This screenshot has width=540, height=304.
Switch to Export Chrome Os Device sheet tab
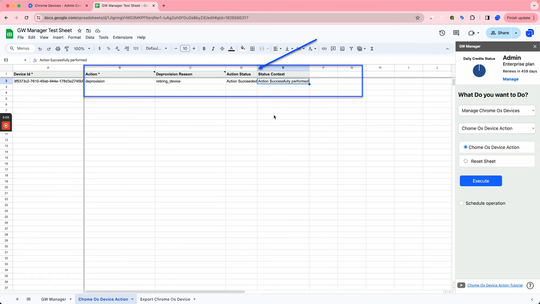165,299
